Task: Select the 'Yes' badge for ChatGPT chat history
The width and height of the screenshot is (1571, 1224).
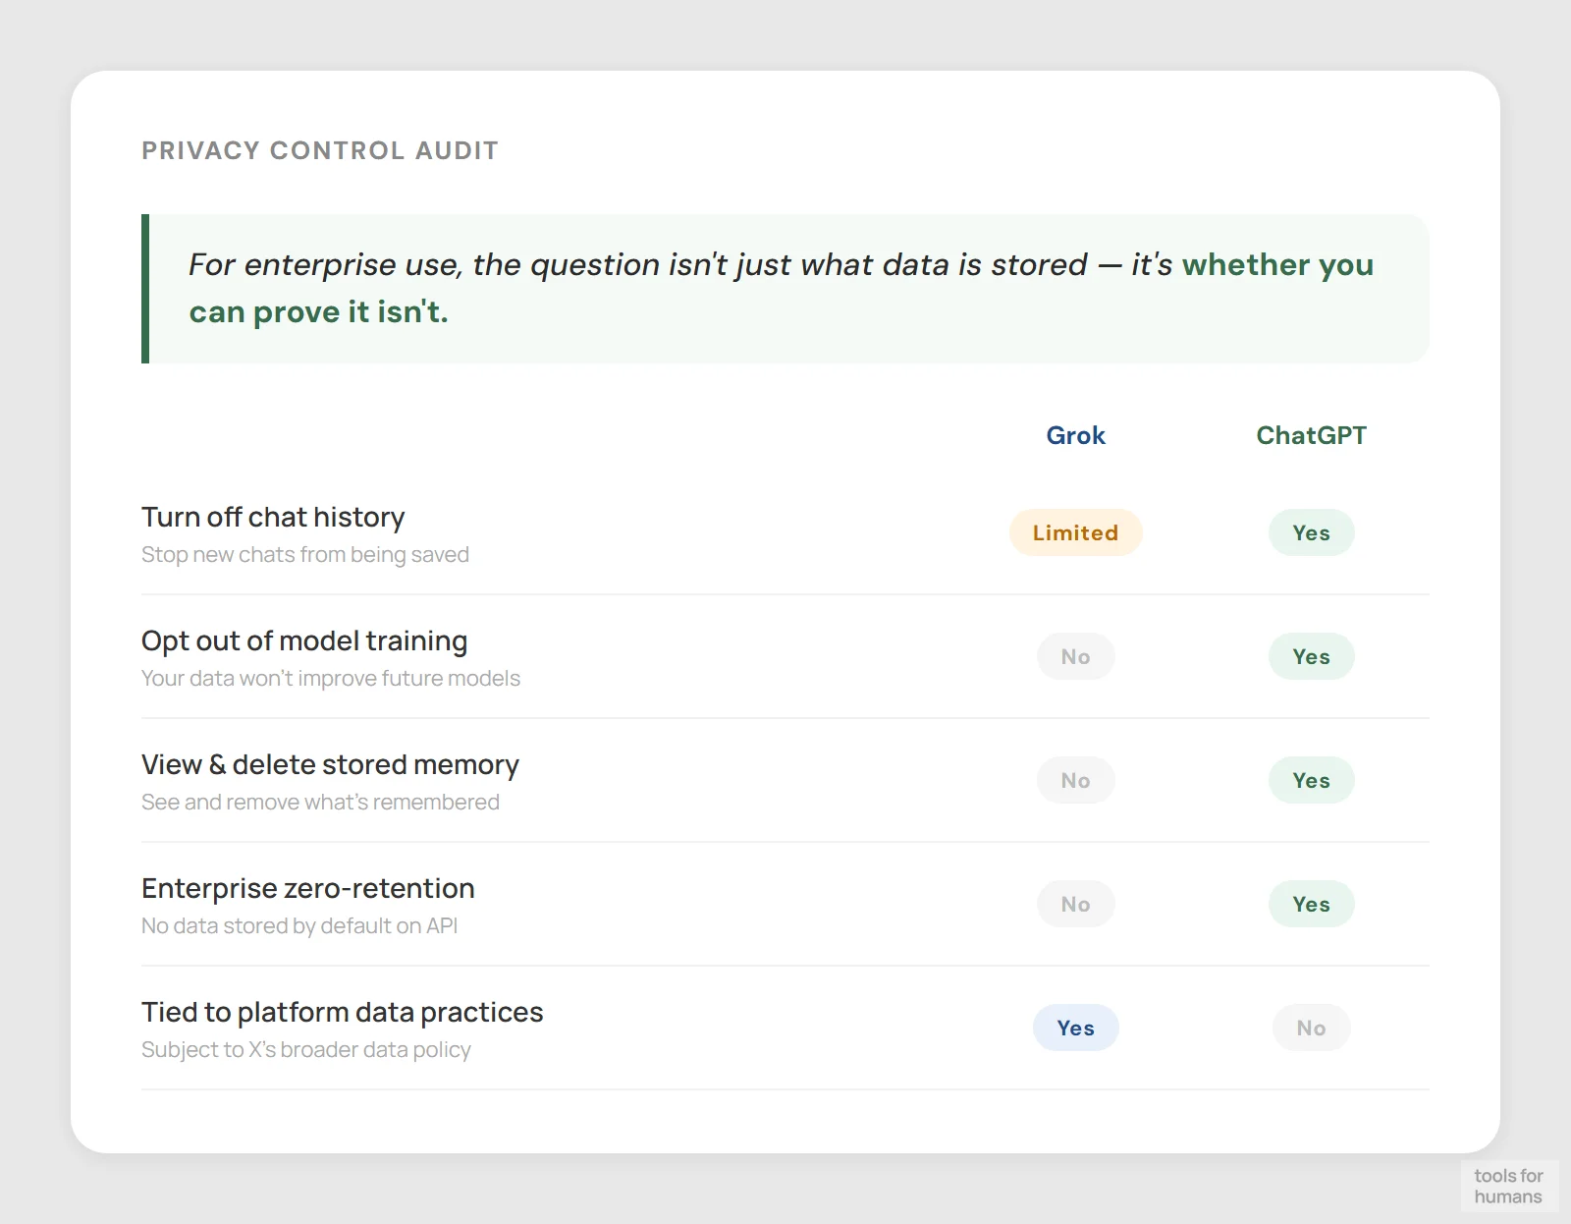Action: coord(1312,532)
